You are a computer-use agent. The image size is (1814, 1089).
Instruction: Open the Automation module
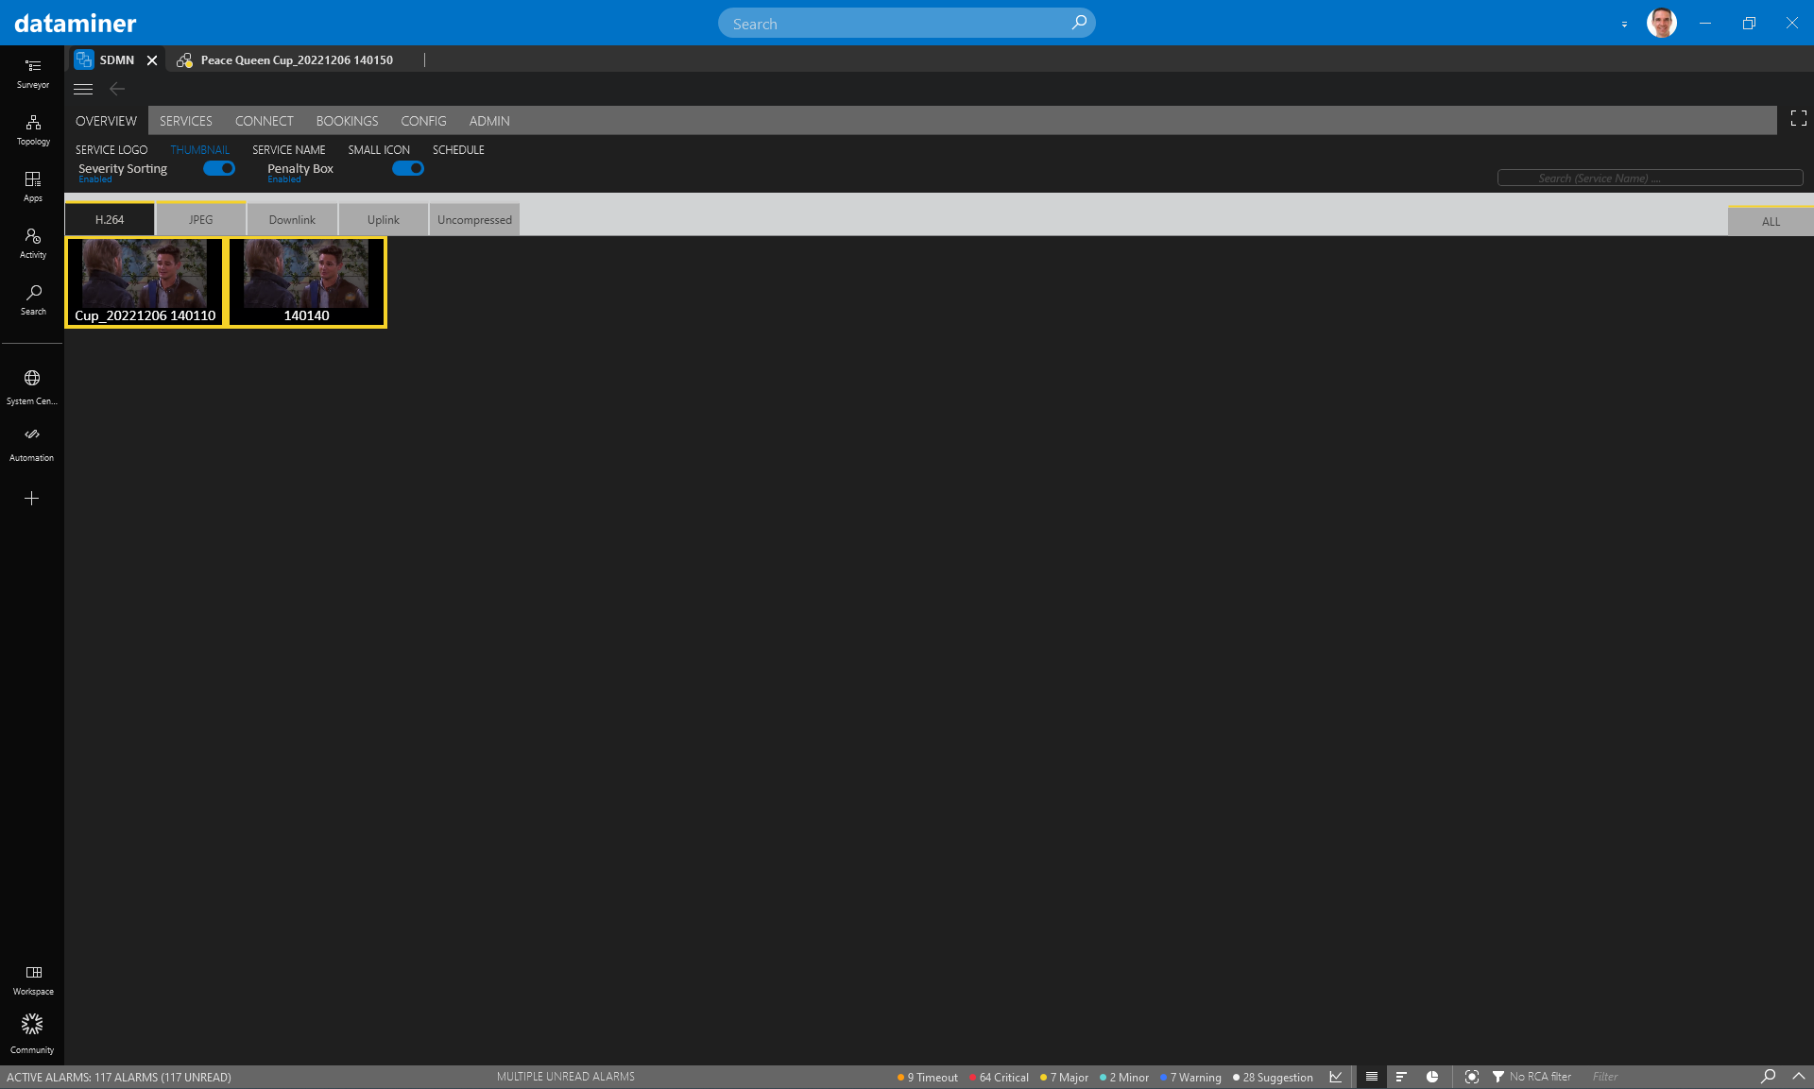[x=32, y=444]
